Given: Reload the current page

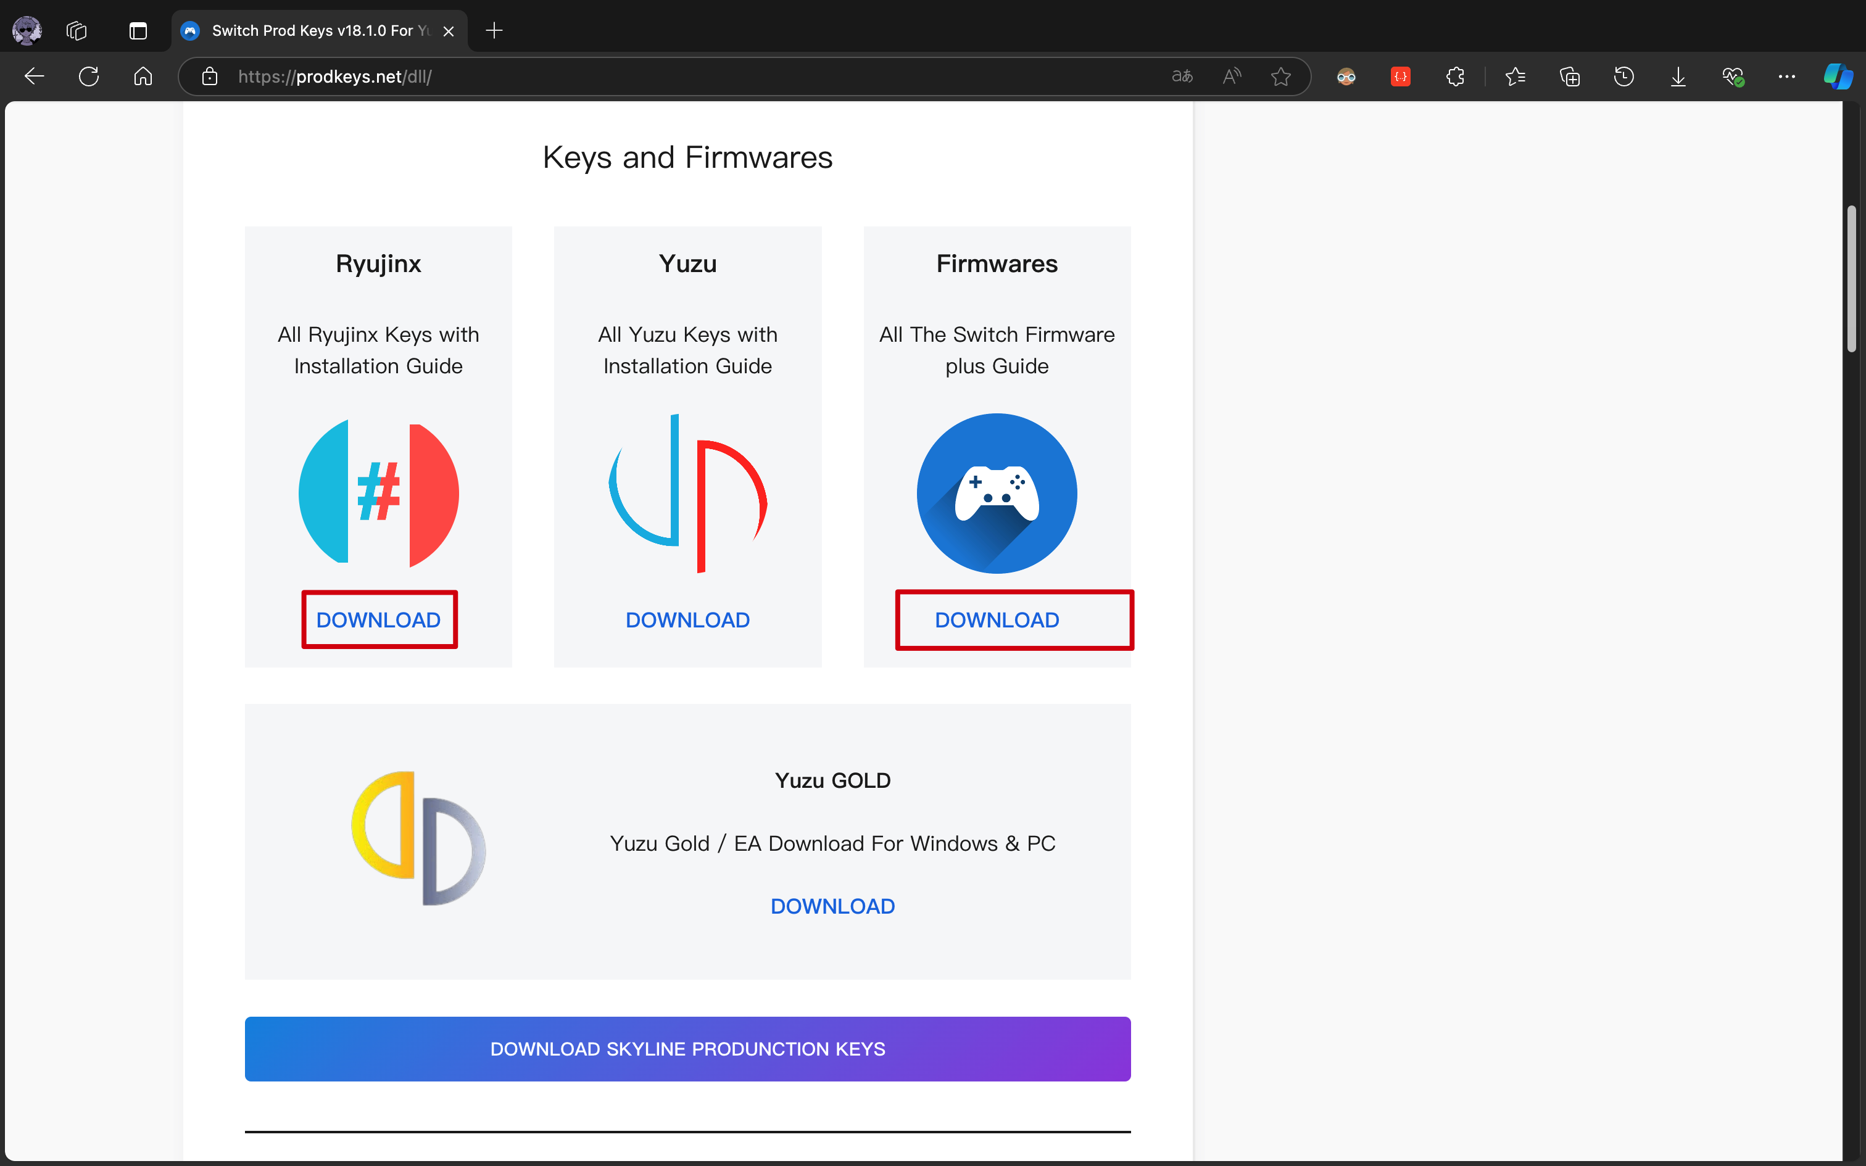Looking at the screenshot, I should 89,76.
